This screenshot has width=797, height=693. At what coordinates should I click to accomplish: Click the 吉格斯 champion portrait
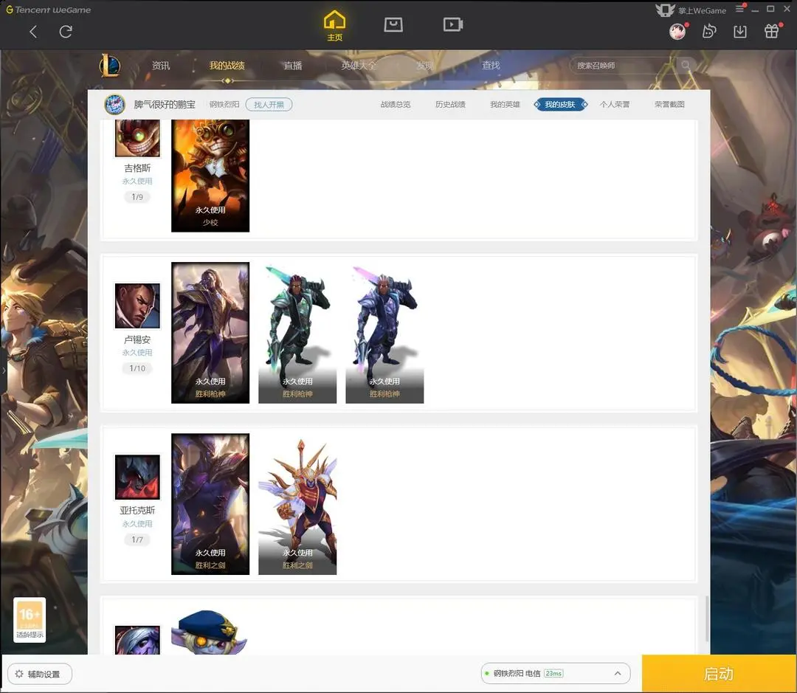click(137, 138)
